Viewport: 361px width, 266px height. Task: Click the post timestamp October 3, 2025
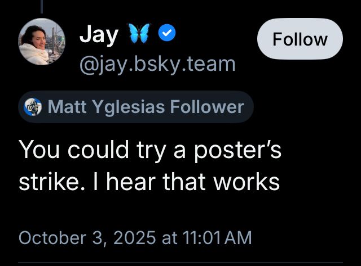pos(87,237)
